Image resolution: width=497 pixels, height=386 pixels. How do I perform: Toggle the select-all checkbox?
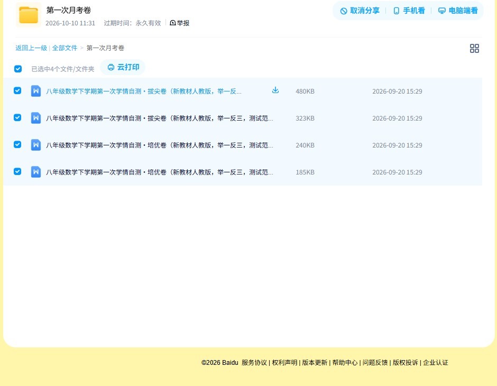pos(18,69)
